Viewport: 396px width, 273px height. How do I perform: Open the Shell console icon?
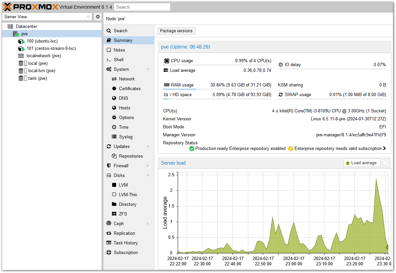click(108, 60)
